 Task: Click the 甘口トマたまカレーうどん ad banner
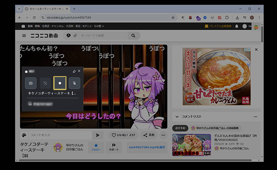216,76
